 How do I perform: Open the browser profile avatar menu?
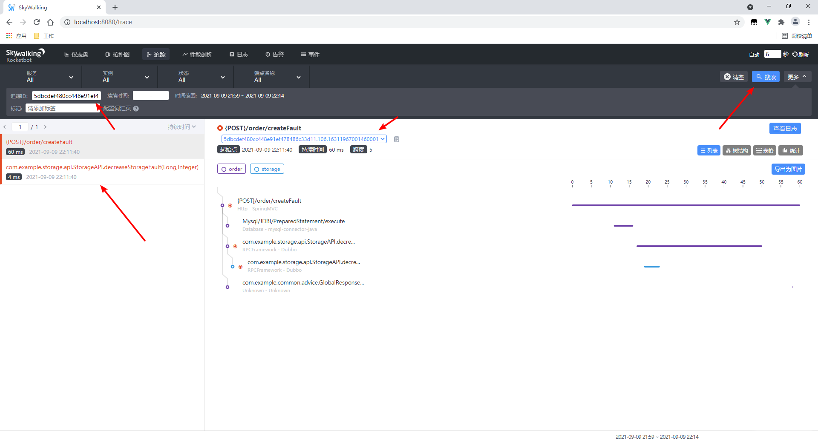point(795,22)
